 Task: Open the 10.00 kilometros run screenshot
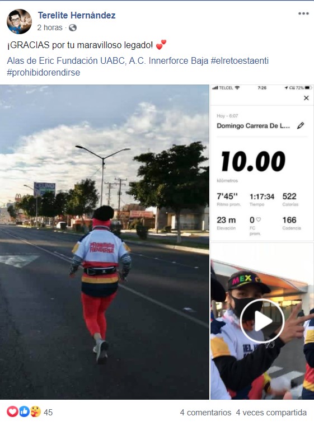point(262,163)
